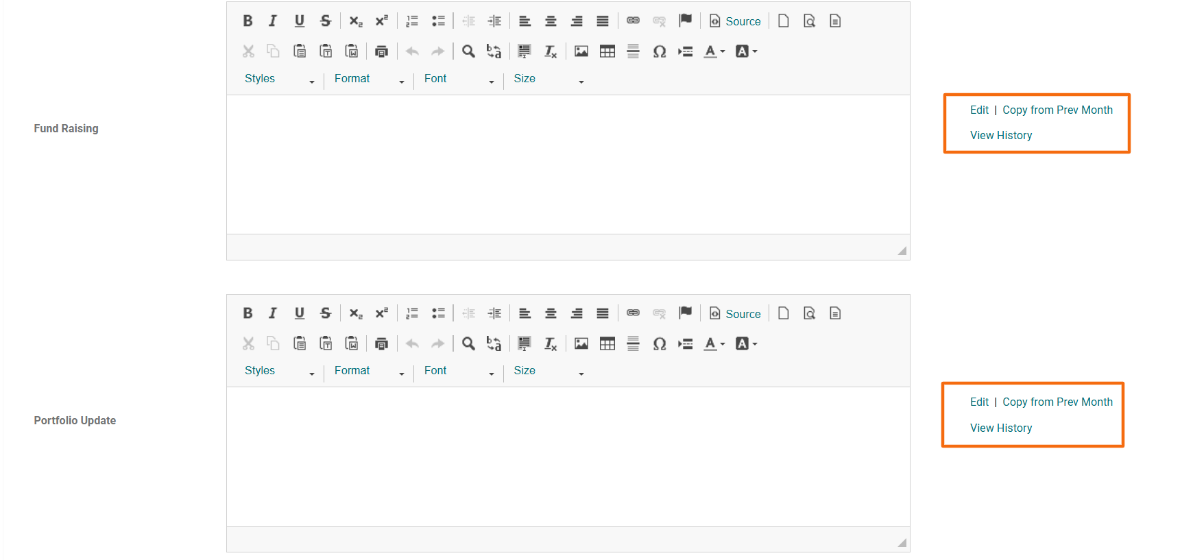The image size is (1193, 560).
Task: Open Styles dropdown in Fund Raising editor
Action: (279, 80)
